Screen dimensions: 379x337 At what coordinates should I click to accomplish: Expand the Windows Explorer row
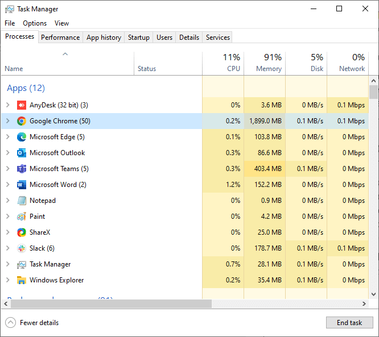pyautogui.click(x=8, y=280)
